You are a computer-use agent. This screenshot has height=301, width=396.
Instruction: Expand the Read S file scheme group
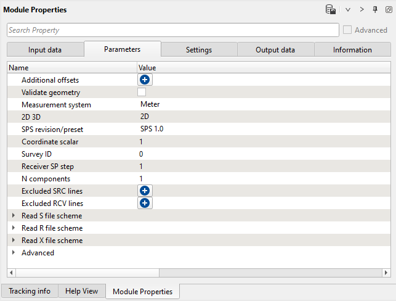[14, 216]
